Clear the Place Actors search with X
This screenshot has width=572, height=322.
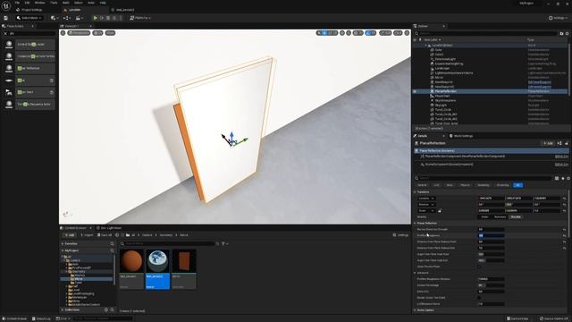pyautogui.click(x=5, y=33)
